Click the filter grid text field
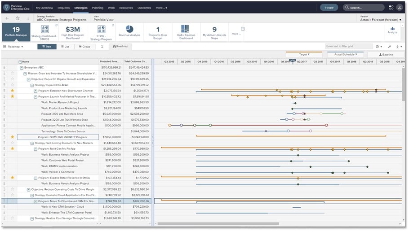Screen dimensions: 409x231 point(349,46)
